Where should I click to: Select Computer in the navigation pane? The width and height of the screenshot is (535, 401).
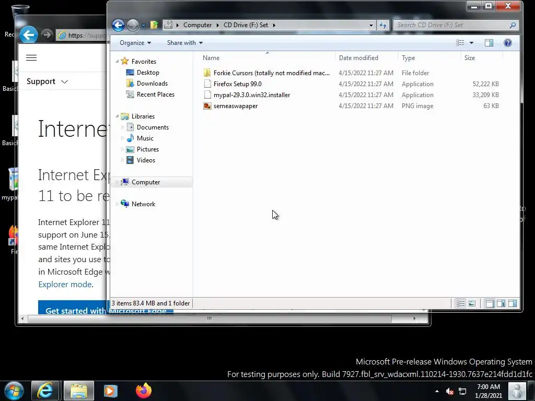point(146,182)
